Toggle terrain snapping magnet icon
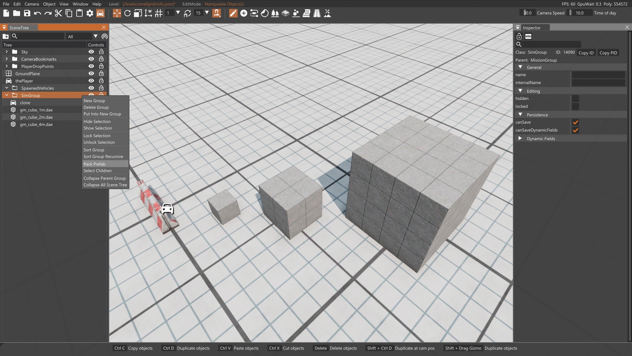The image size is (632, 356). tap(217, 13)
